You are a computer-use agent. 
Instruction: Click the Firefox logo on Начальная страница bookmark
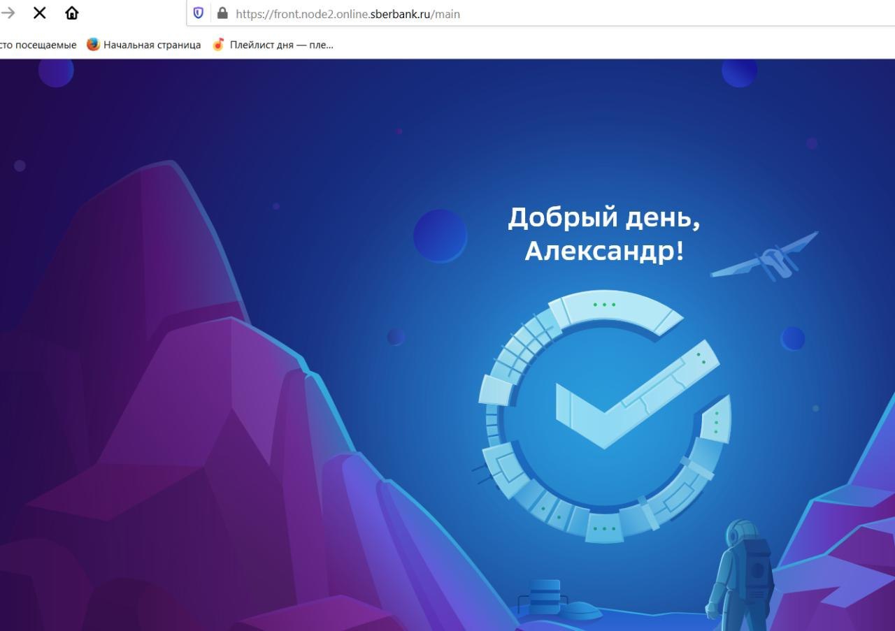point(93,44)
